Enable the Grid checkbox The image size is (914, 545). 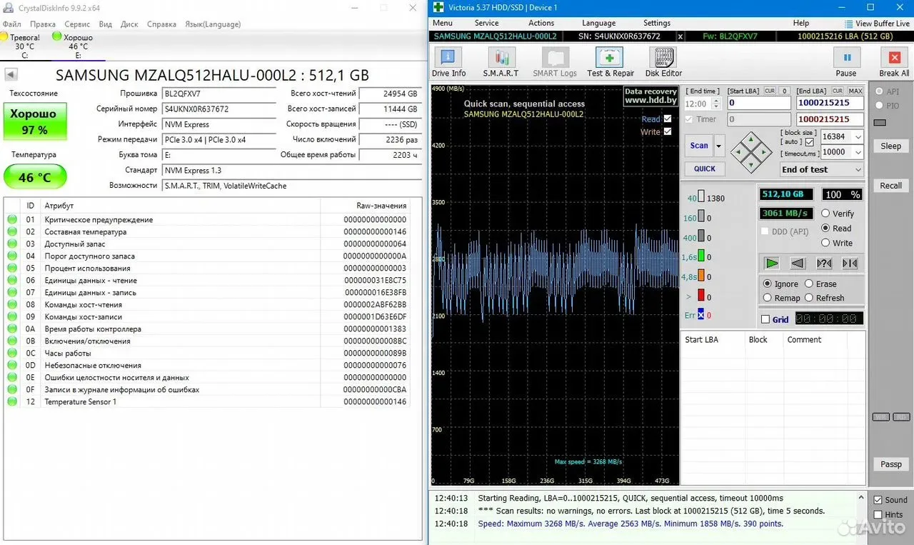(x=765, y=319)
